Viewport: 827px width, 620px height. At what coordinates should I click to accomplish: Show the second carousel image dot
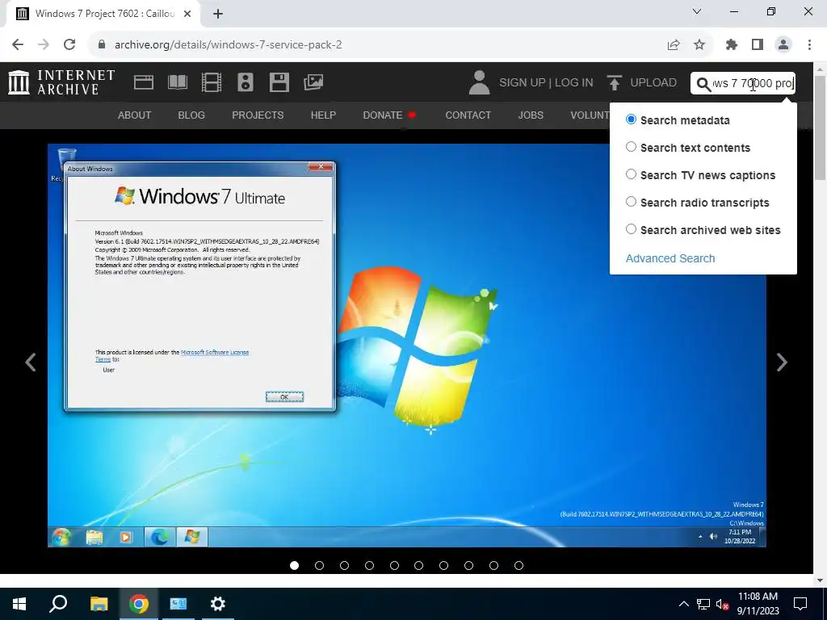(319, 565)
